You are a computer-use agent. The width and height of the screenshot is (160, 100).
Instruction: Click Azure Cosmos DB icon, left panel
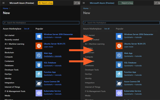coord(39,83)
